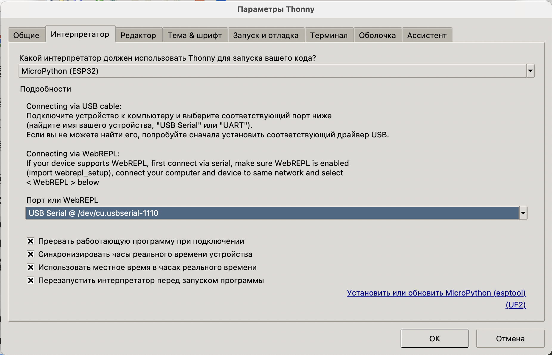Select the Ассистент tab
The width and height of the screenshot is (552, 355).
coord(427,35)
